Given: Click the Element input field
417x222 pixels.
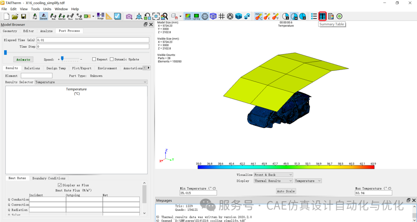Looking at the screenshot, I should 37,76.
